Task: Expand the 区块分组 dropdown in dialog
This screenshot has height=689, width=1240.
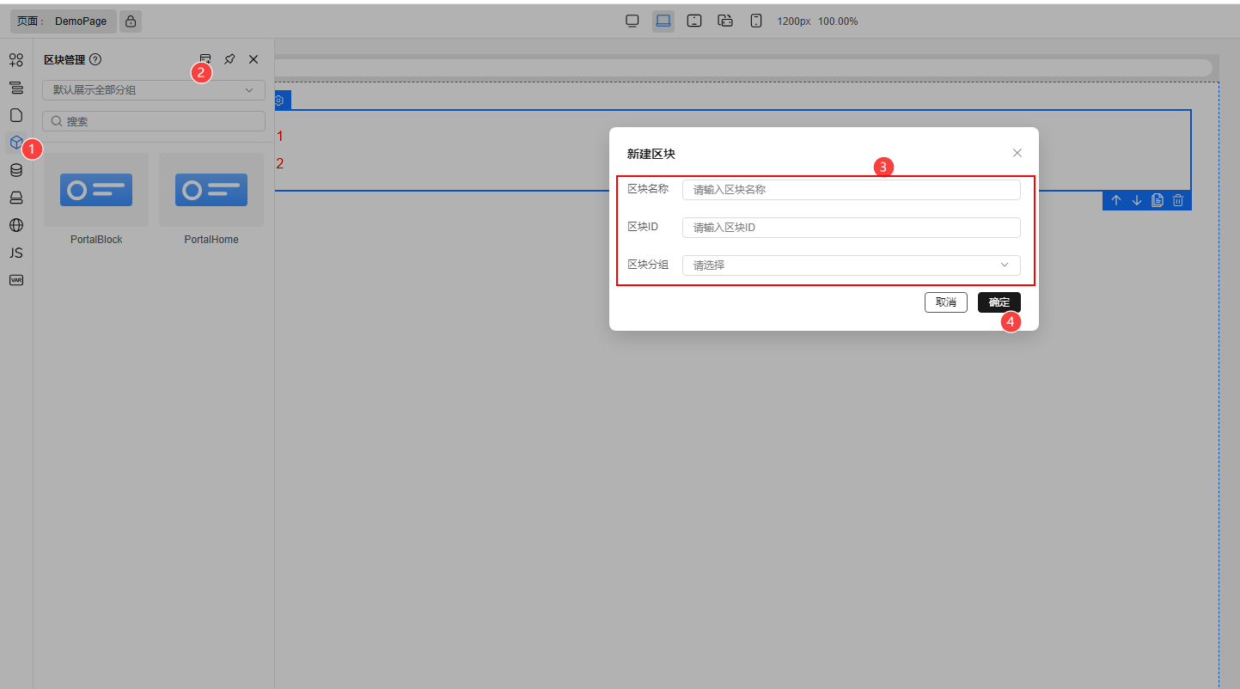Action: [851, 265]
